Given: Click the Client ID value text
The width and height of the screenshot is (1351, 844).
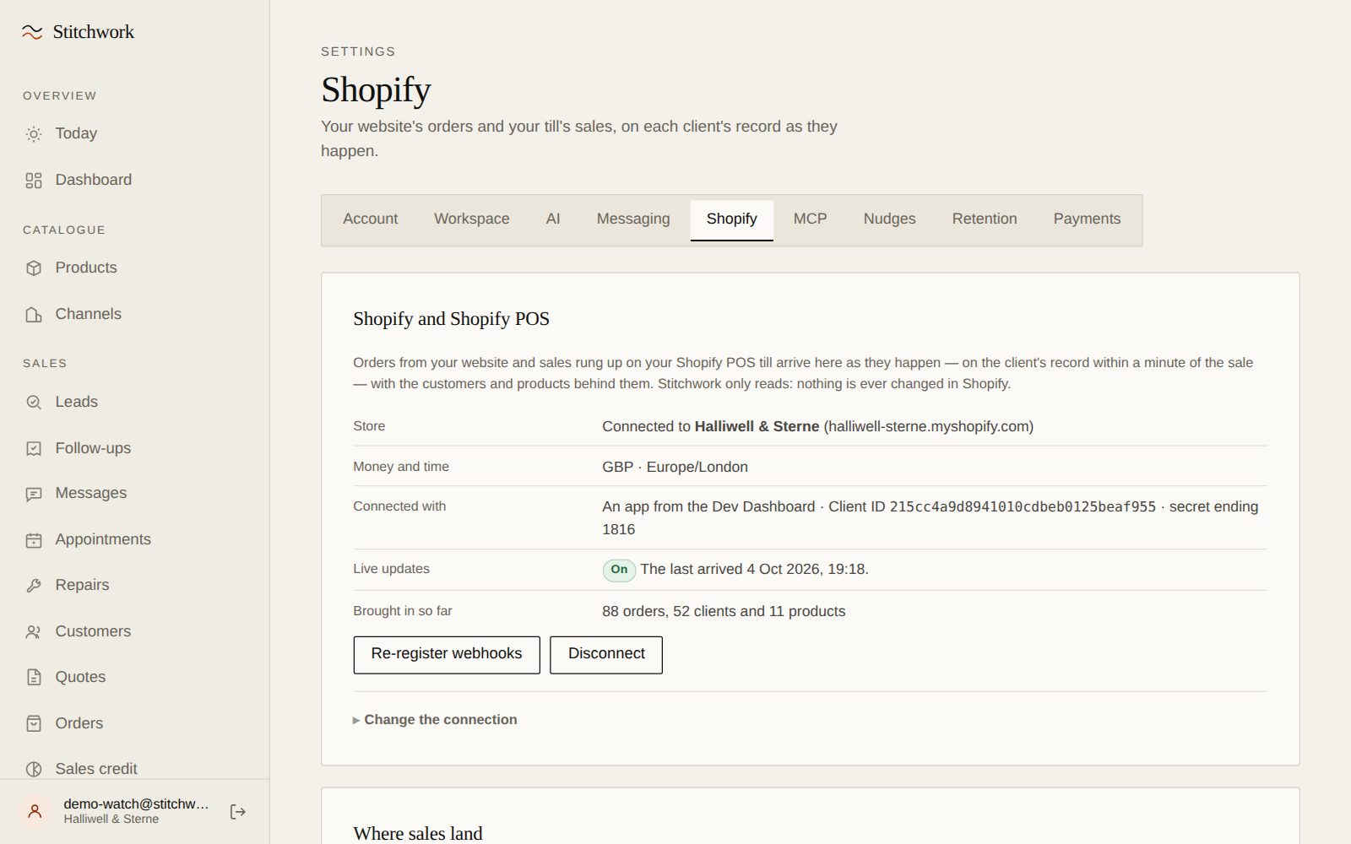Looking at the screenshot, I should point(1023,507).
